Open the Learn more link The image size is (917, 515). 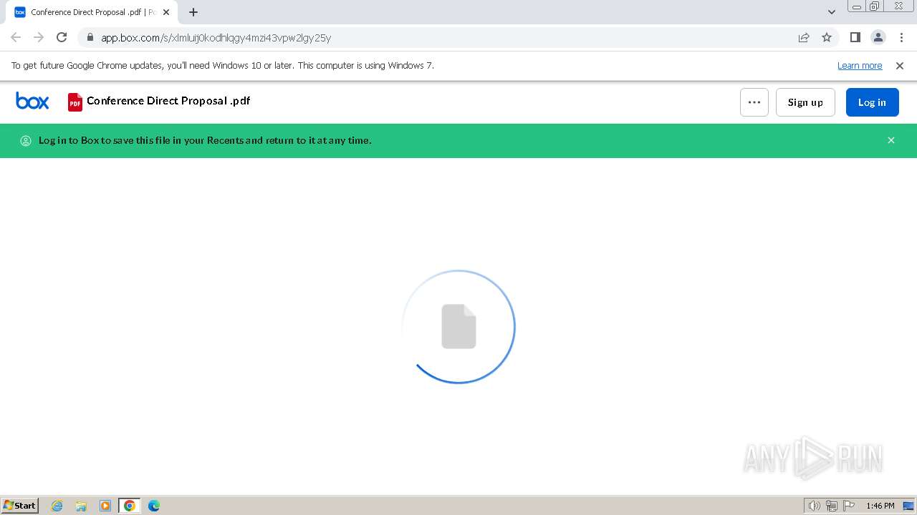click(860, 66)
